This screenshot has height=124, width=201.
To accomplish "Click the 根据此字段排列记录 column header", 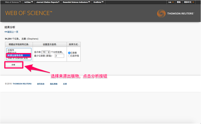I will [19, 44].
